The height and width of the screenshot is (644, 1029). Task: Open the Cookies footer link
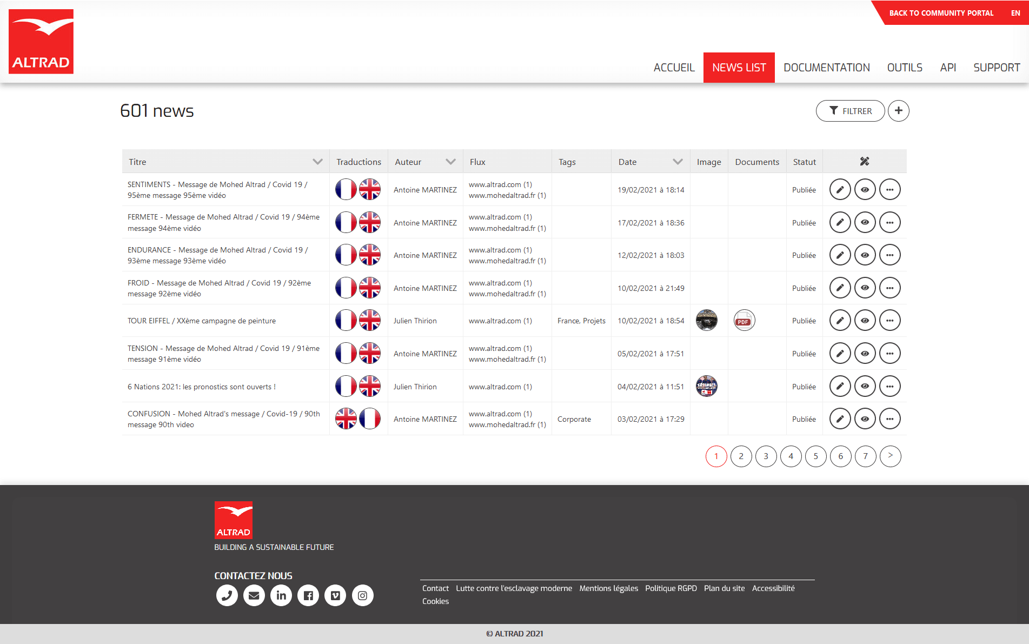pyautogui.click(x=435, y=601)
